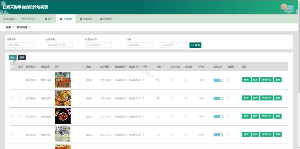Focus the 供应商名称 search field

(98, 45)
